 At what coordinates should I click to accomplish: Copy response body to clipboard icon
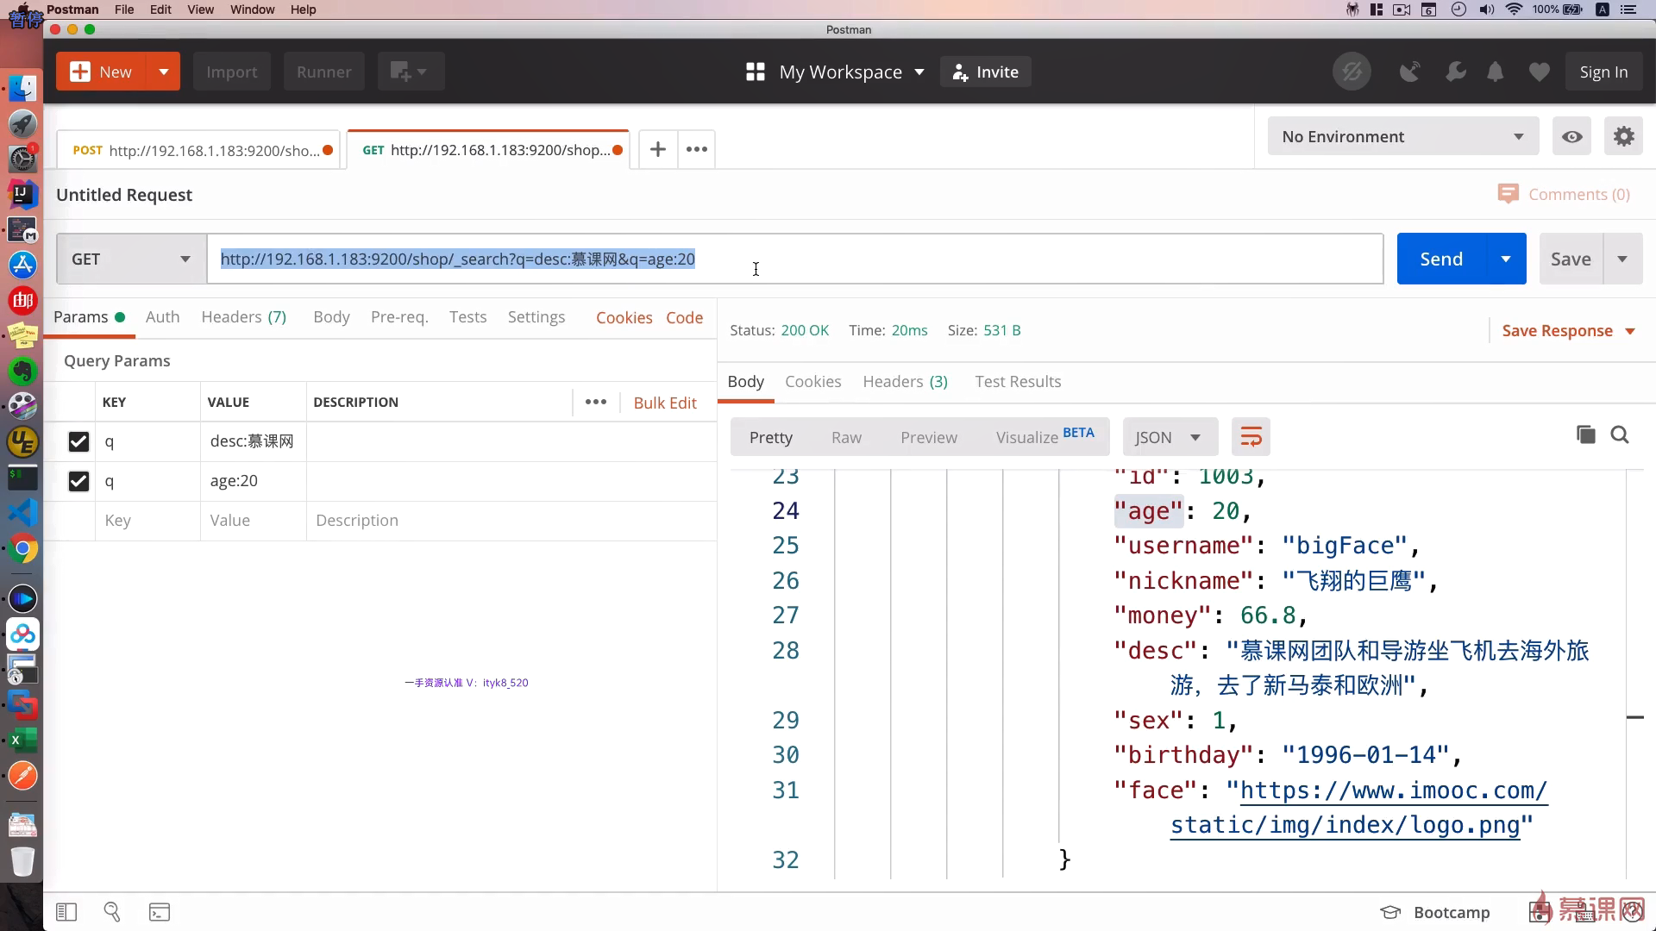tap(1585, 434)
